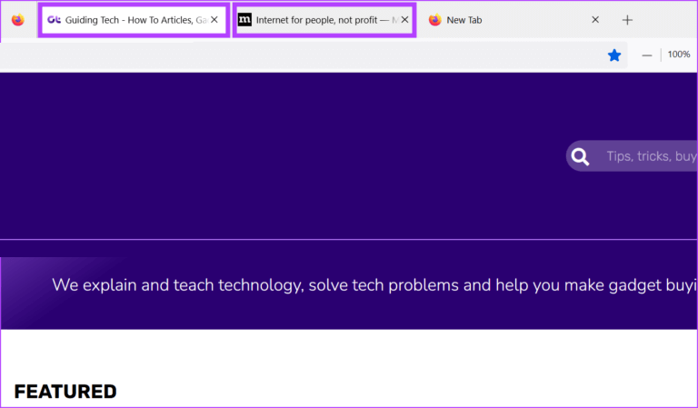Switch to the Internet for people tab
The width and height of the screenshot is (698, 408).
coord(324,20)
